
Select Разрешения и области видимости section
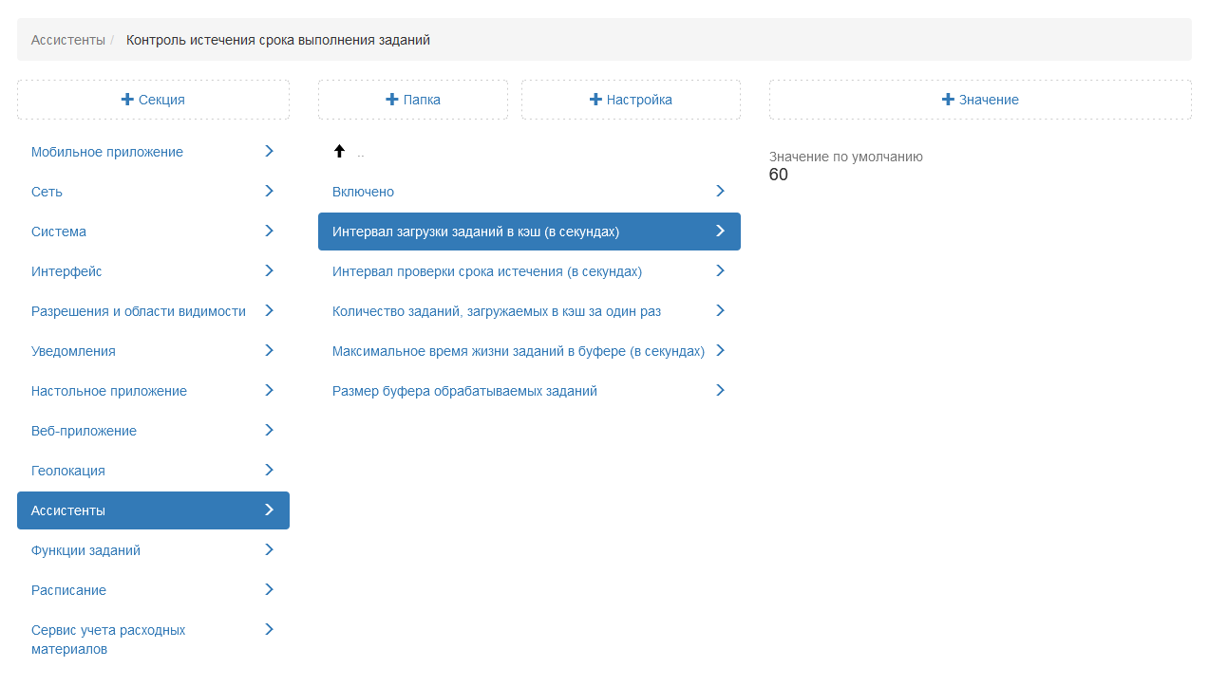(x=139, y=311)
